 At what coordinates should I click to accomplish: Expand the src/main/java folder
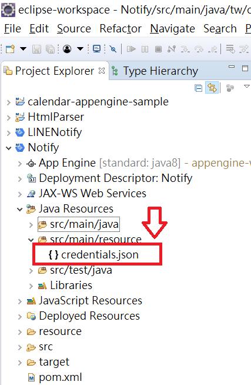(x=31, y=224)
